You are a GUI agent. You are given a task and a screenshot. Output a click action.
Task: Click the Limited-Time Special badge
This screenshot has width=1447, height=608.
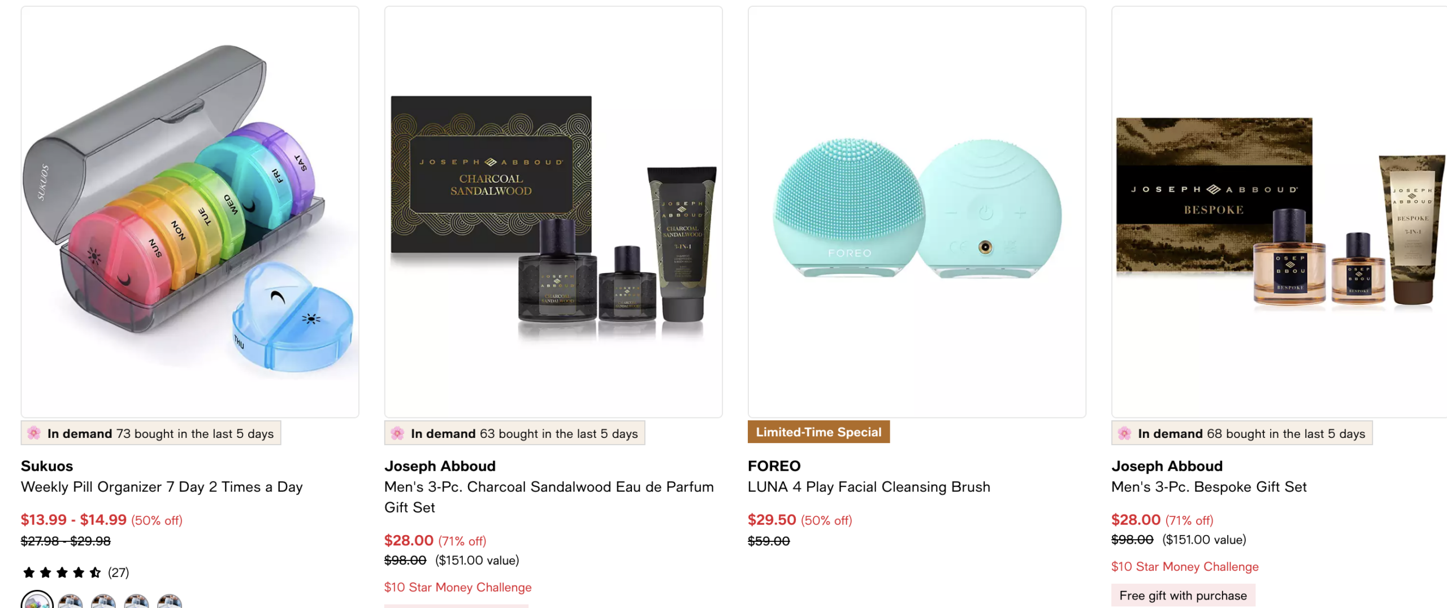click(x=818, y=432)
